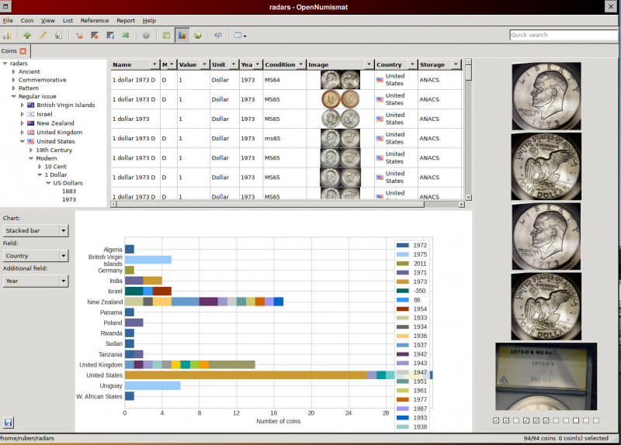Click the 1973 orange legend swatch
621x445 pixels.
[x=402, y=282]
